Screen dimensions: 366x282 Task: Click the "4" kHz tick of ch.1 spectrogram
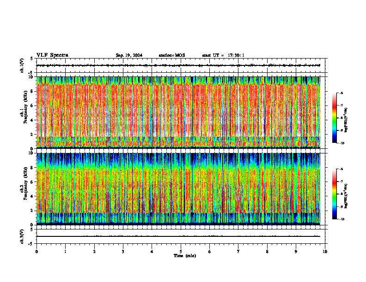(32, 120)
